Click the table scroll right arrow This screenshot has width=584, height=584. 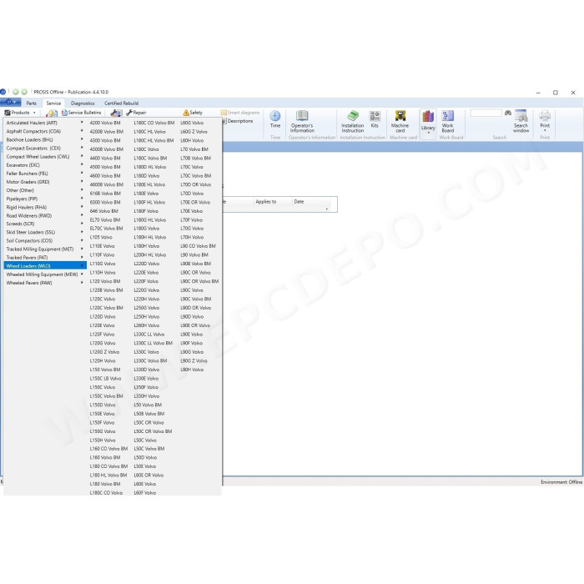pyautogui.click(x=327, y=209)
